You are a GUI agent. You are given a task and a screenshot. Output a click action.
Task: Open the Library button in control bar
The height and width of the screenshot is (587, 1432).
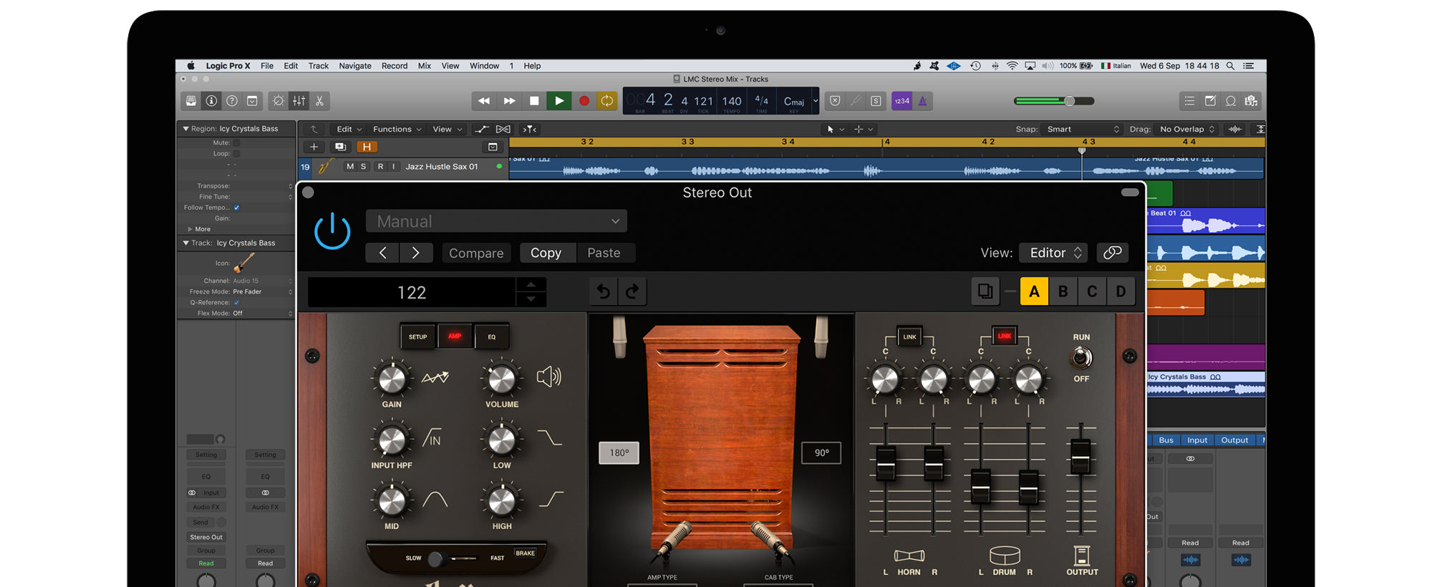191,101
